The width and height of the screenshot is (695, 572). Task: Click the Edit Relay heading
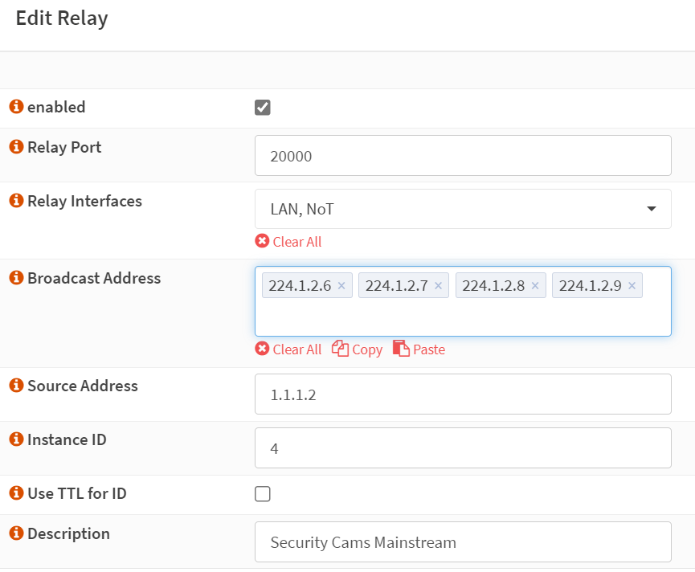(x=62, y=18)
